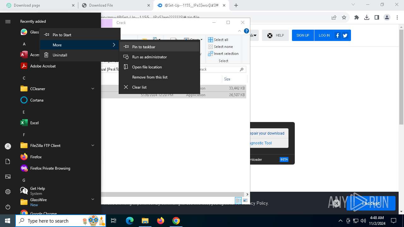Image resolution: width=404 pixels, height=227 pixels.
Task: Open File Explorer from taskbar
Action: 145,221
